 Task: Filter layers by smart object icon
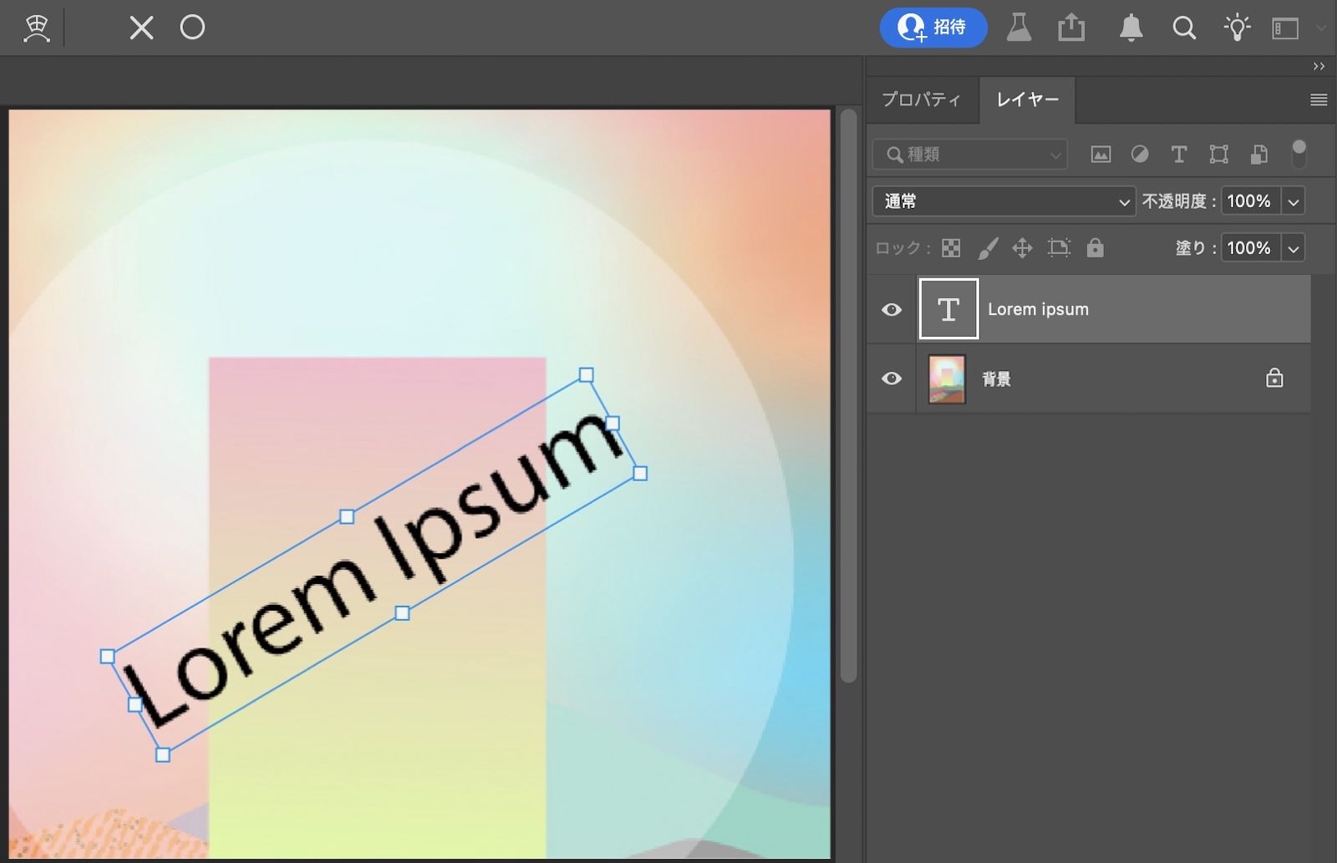(1258, 155)
